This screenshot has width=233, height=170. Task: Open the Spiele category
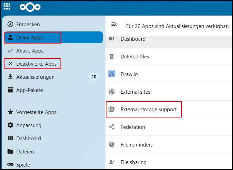tap(23, 165)
